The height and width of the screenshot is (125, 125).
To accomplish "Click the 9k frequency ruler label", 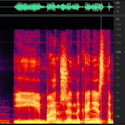I will coord(118,58).
